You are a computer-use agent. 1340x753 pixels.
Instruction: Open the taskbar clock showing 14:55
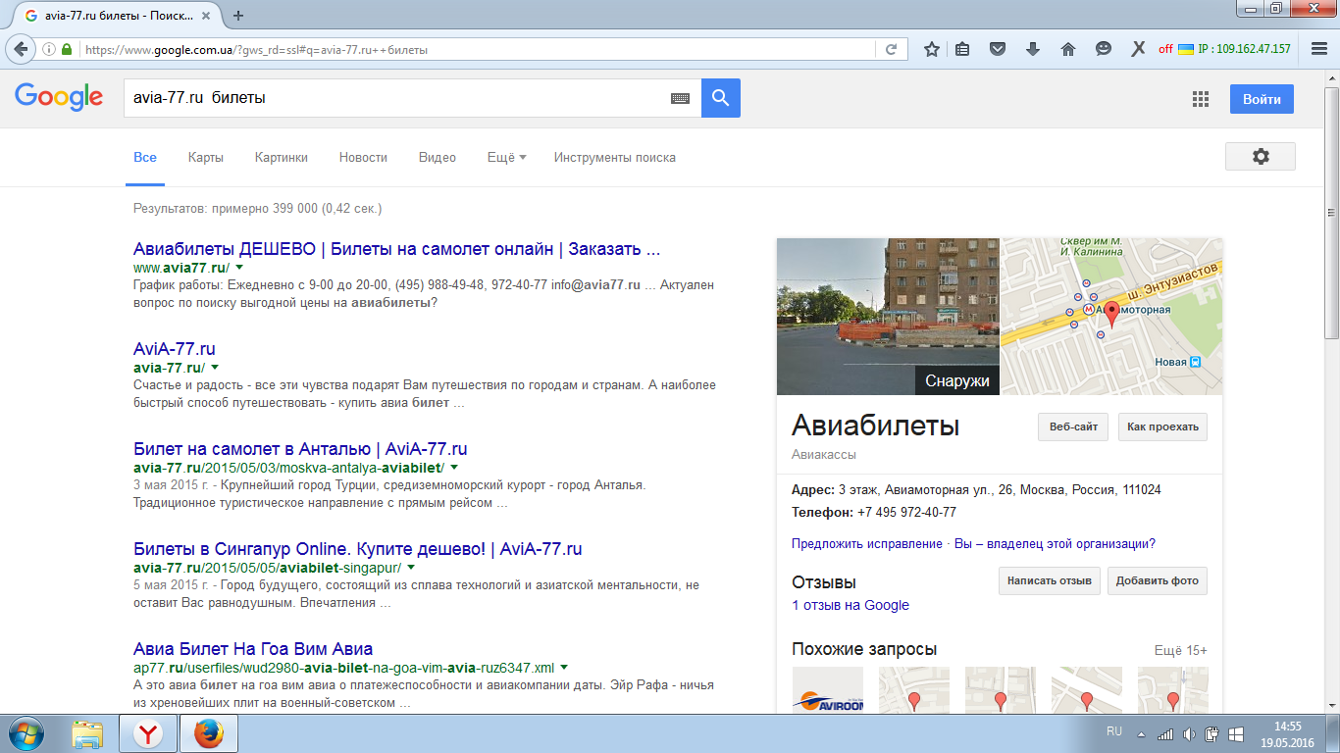coord(1287,733)
